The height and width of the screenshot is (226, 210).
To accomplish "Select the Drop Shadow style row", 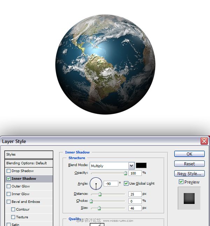I will point(29,171).
